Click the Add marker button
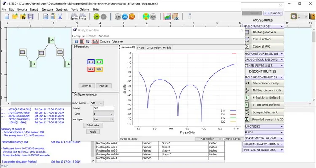316x168 pixels. [x=207, y=139]
